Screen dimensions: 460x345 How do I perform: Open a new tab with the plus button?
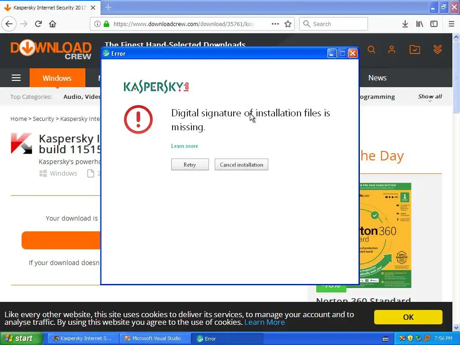click(108, 7)
